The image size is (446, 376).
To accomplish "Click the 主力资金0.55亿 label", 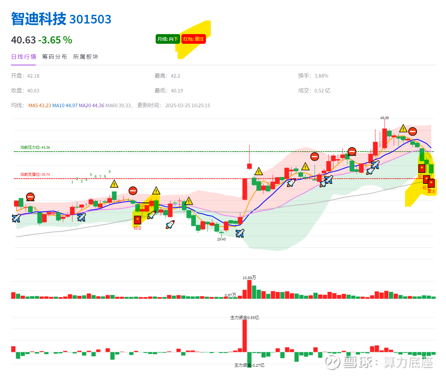I will click(245, 317).
